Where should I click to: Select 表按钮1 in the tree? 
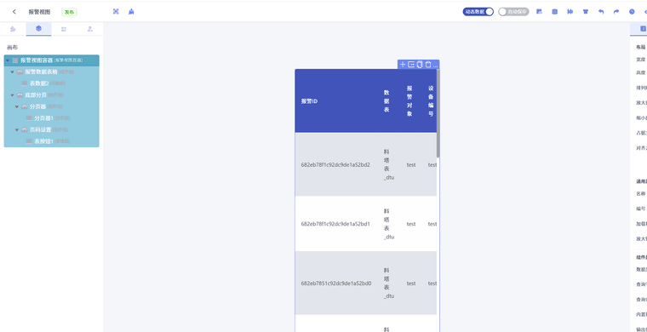pyautogui.click(x=43, y=141)
